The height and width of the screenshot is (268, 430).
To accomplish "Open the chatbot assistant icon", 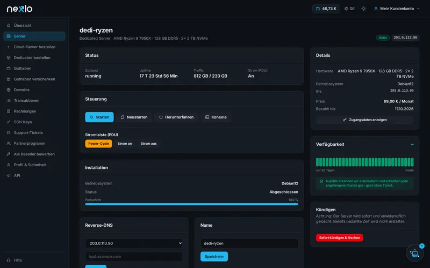I will click(414, 253).
